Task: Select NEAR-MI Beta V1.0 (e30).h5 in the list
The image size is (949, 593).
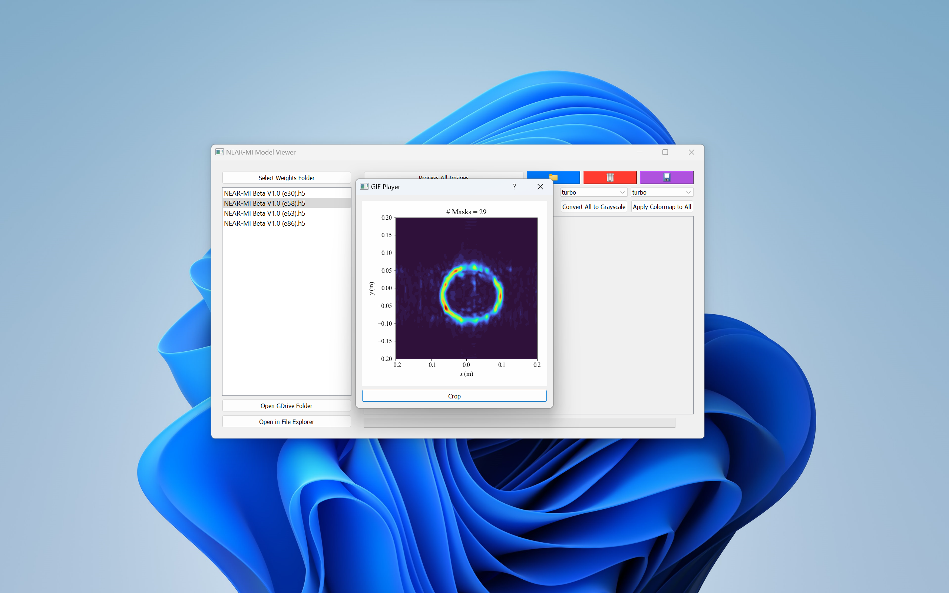Action: tap(264, 193)
